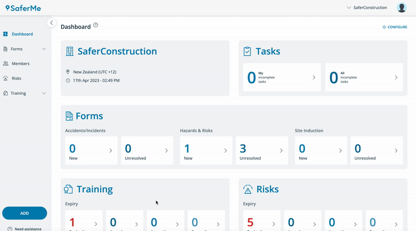Image resolution: width=416 pixels, height=231 pixels.
Task: Click the Need assistance help icon
Action: [x=10, y=229]
